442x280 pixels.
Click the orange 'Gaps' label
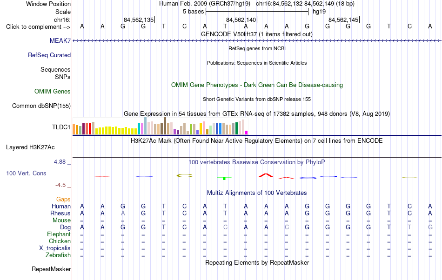(x=63, y=199)
